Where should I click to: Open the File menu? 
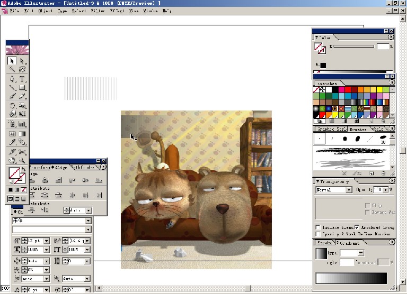[14, 11]
